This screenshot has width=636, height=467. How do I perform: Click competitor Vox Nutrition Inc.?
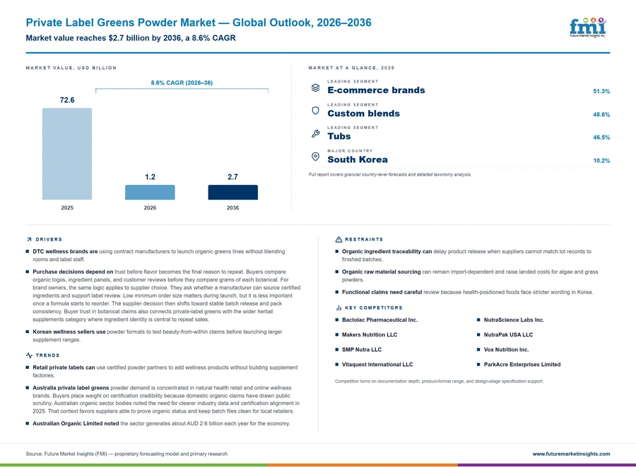(x=506, y=350)
